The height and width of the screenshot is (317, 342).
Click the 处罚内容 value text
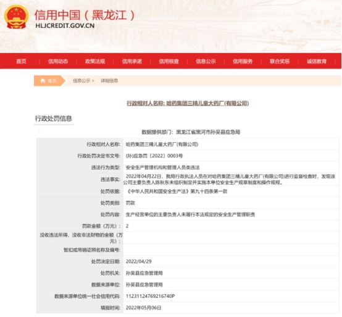(x=190, y=214)
